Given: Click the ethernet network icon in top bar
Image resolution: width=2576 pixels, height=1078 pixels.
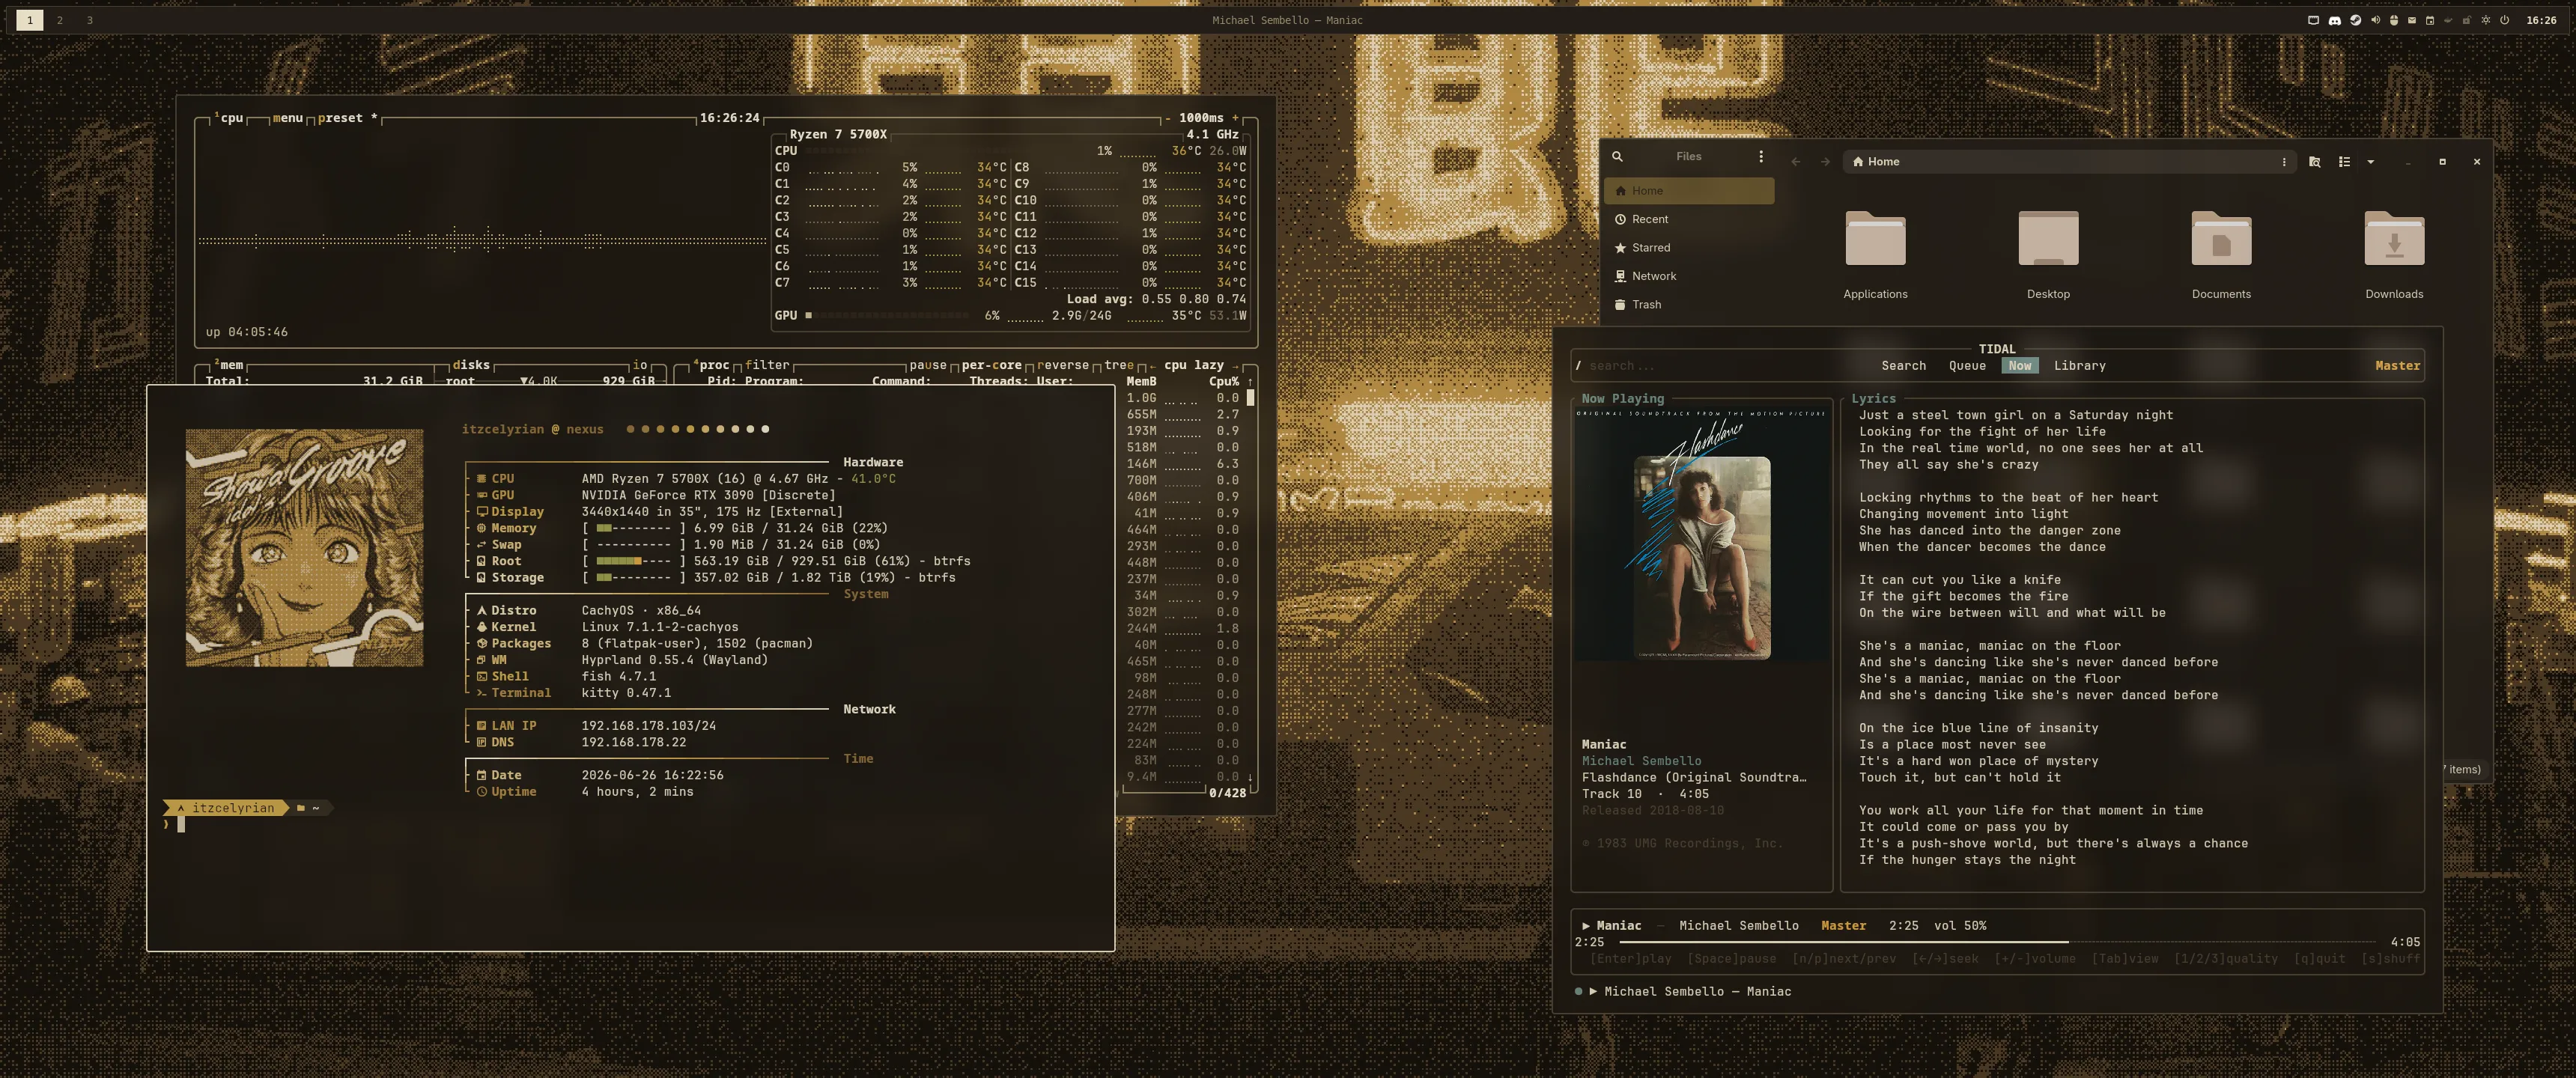Looking at the screenshot, I should pyautogui.click(x=2313, y=20).
